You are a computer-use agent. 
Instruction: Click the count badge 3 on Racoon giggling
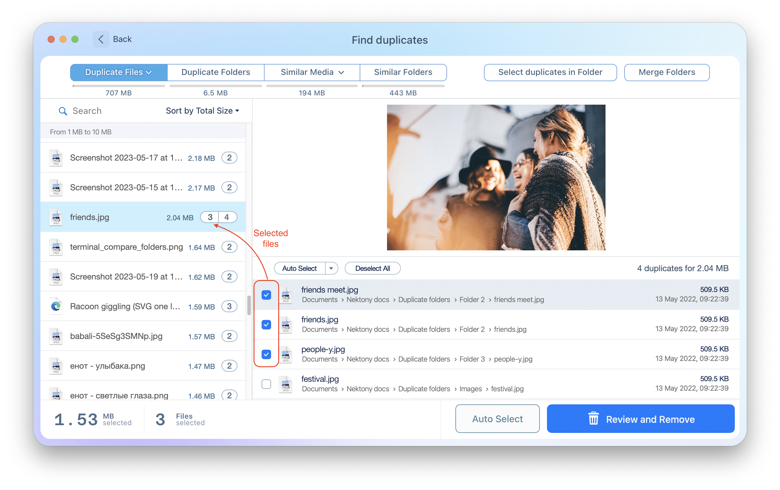click(x=229, y=306)
